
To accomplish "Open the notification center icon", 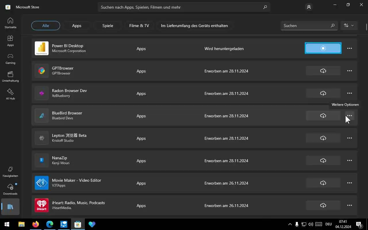I will coord(359,224).
